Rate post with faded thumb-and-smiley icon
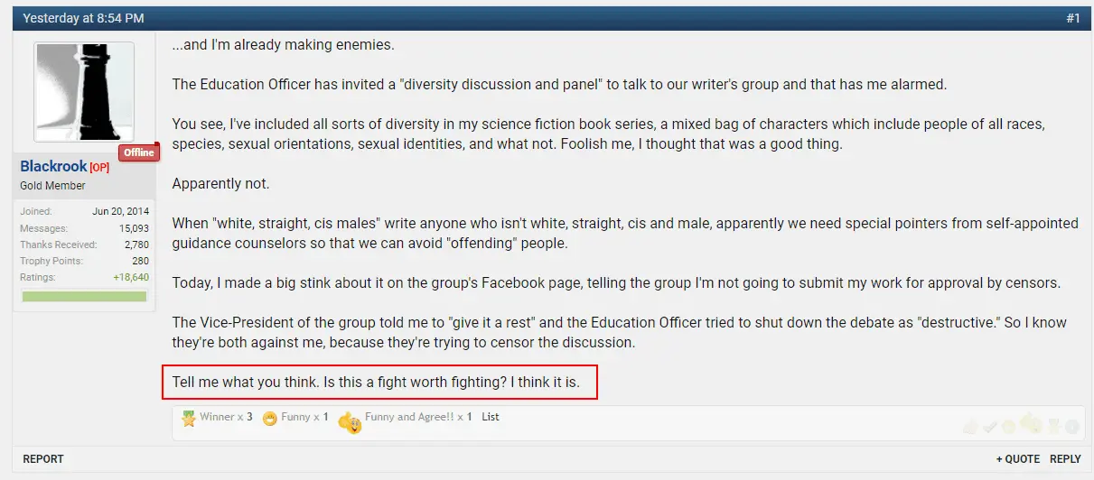Screen dimensions: 1094x480 [x=1031, y=423]
